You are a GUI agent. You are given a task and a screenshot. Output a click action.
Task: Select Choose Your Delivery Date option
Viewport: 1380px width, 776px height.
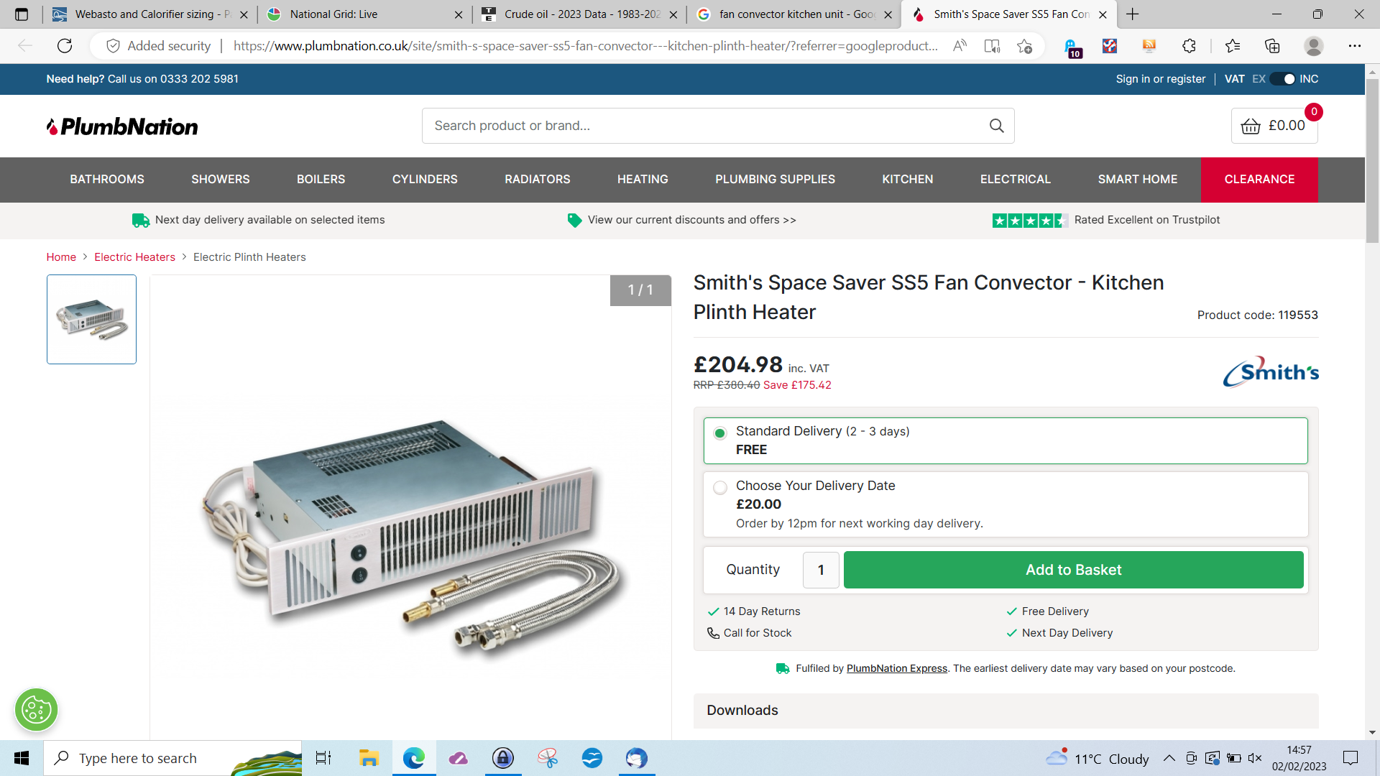[x=719, y=488]
